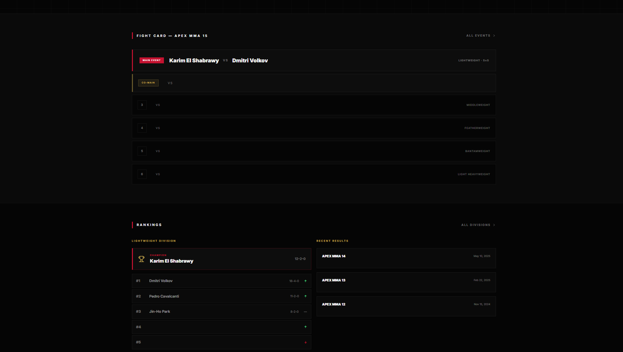Open APEX MMA 12 results
This screenshot has height=352, width=623.
pos(406,306)
